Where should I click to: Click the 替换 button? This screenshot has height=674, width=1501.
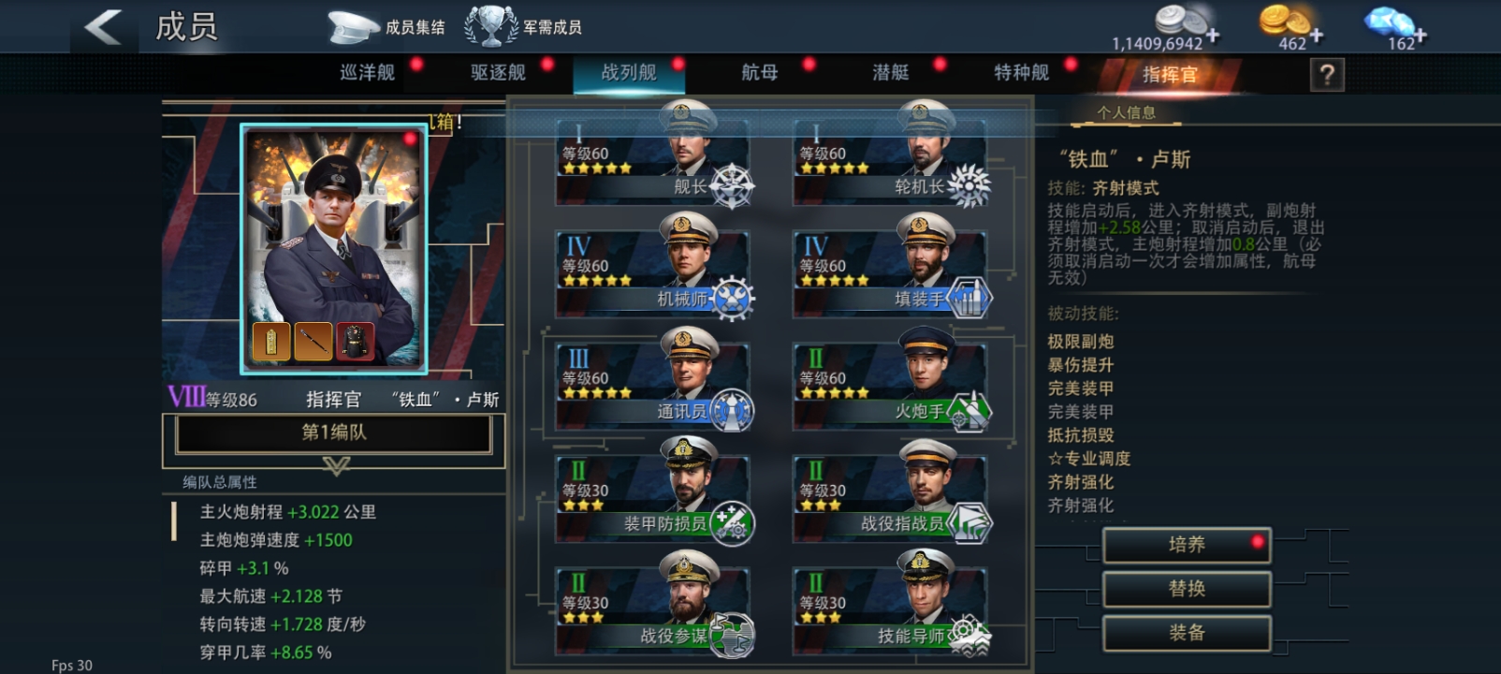point(1187,589)
